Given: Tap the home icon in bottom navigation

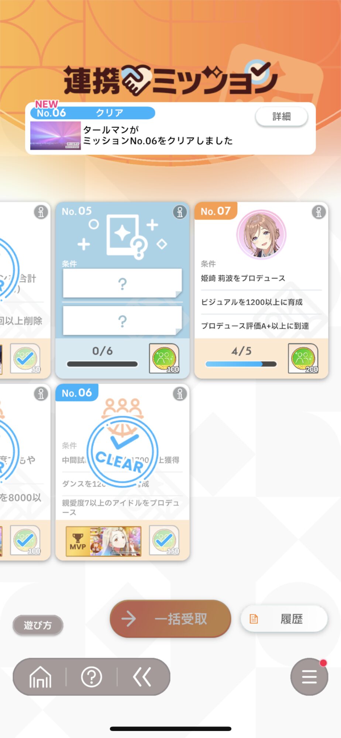Looking at the screenshot, I should [40, 677].
